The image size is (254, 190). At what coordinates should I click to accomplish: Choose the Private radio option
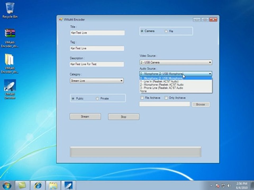coord(97,98)
